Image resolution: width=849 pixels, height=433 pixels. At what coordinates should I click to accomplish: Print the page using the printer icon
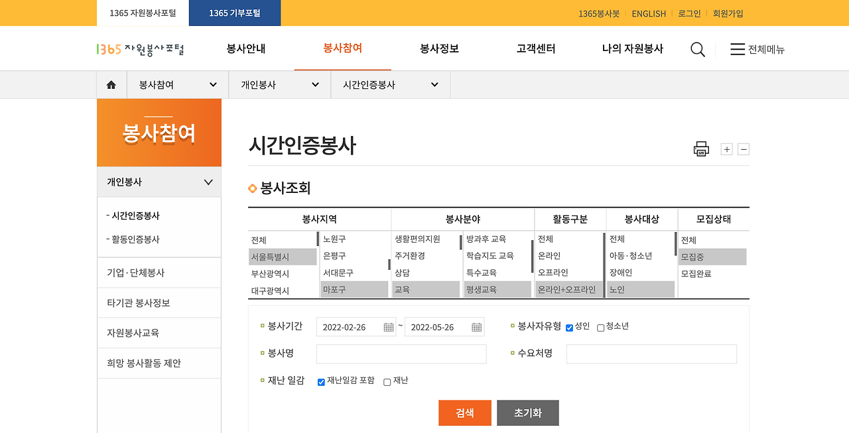(701, 149)
